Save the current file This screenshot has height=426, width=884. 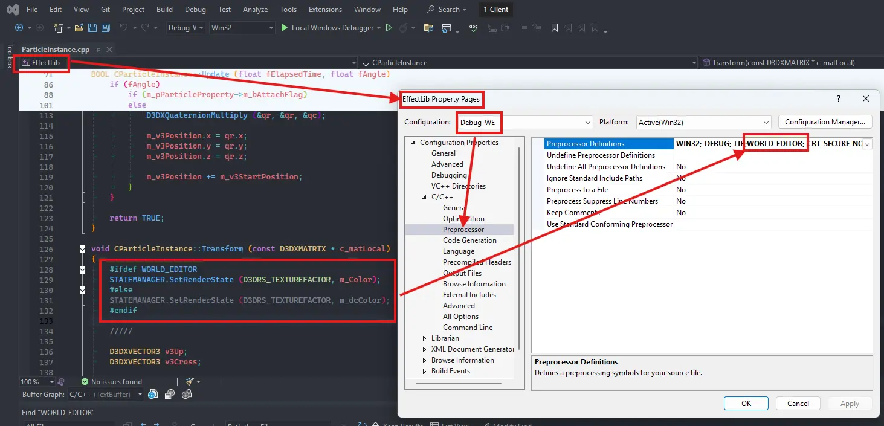92,28
